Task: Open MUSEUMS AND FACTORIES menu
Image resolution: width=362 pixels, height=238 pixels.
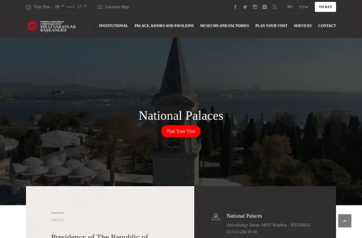Action: coord(224,25)
